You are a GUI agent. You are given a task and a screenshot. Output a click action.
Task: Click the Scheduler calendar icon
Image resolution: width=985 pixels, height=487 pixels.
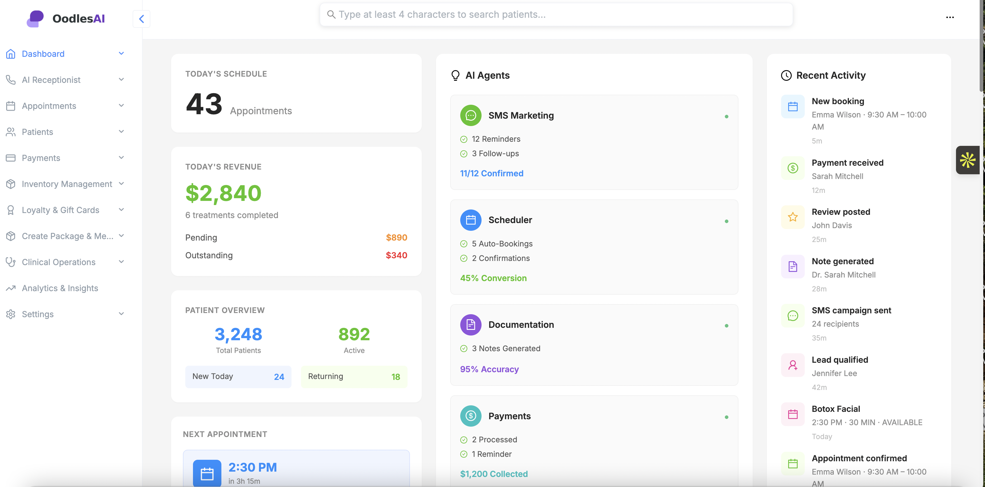point(471,220)
